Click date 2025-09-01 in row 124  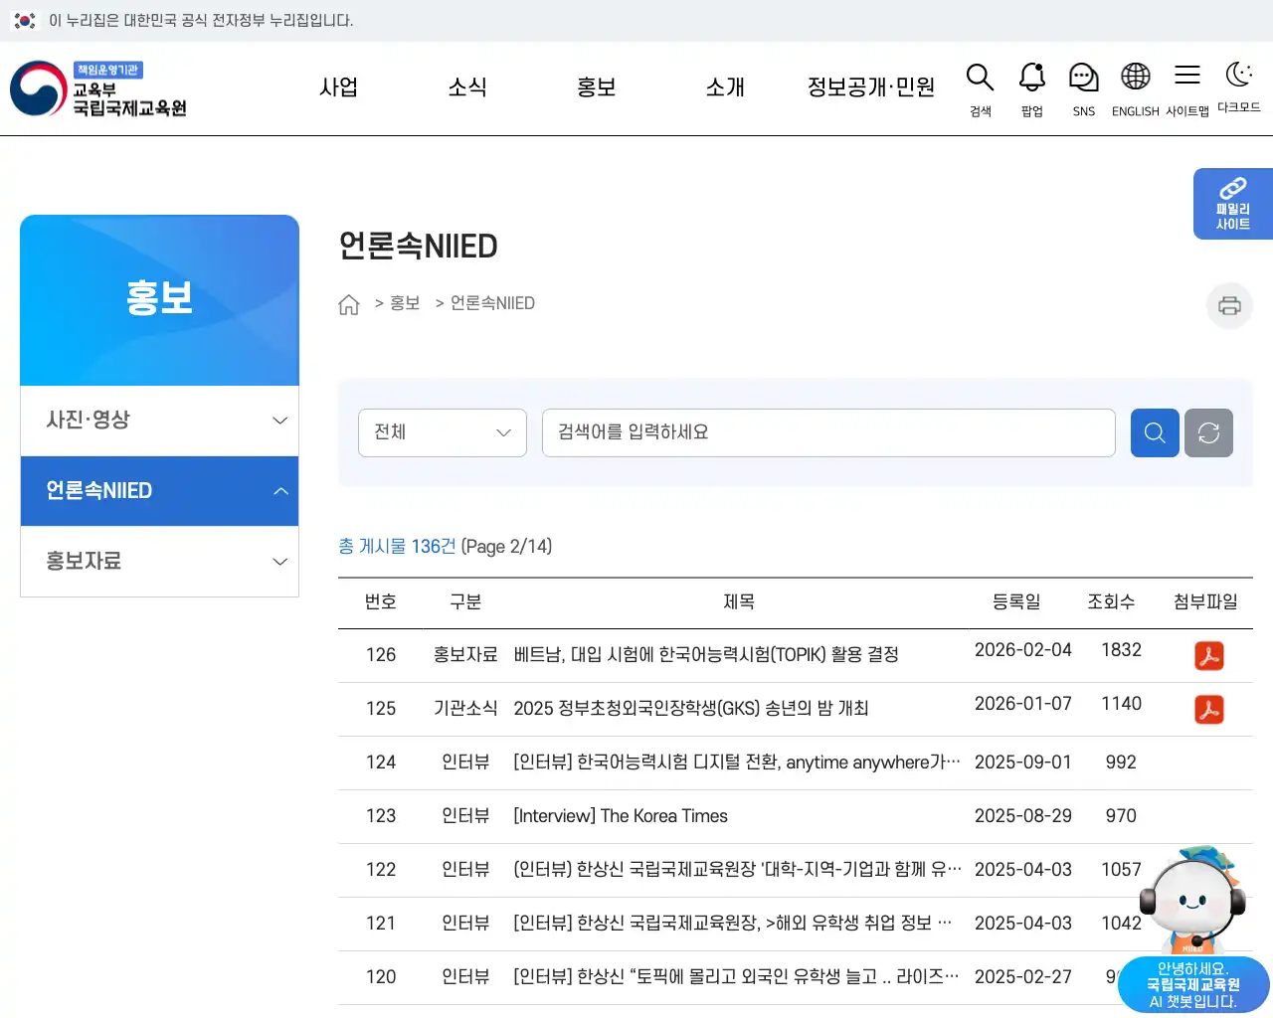tap(1023, 763)
